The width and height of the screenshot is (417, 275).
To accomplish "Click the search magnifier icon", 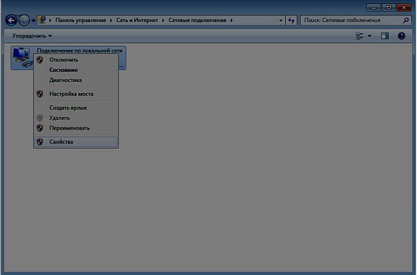I will 406,21.
